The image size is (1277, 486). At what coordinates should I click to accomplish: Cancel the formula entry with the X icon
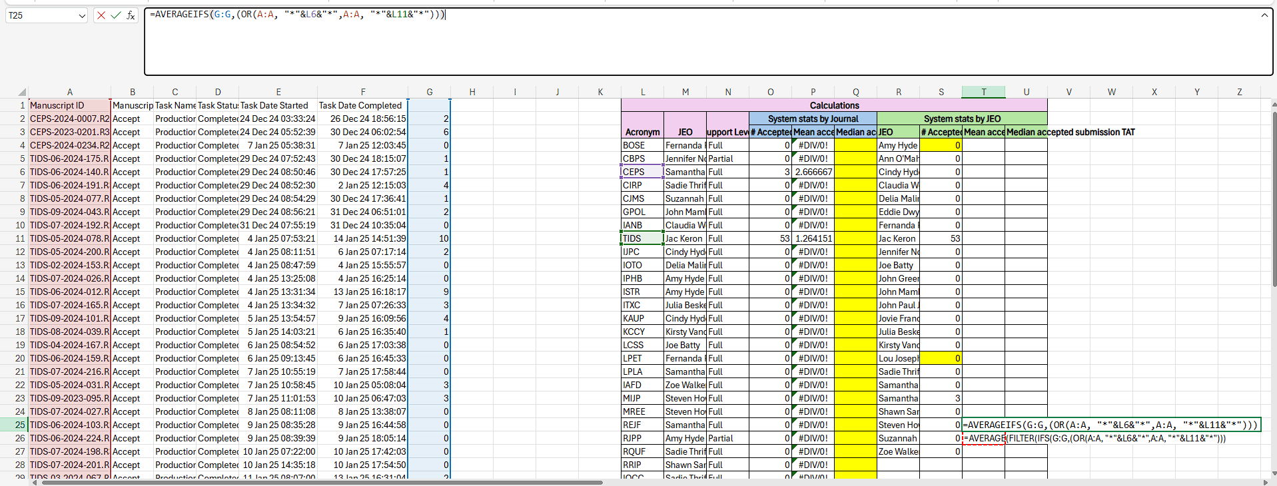tap(101, 15)
